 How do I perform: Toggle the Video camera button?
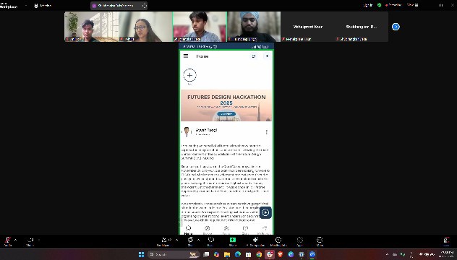30,241
